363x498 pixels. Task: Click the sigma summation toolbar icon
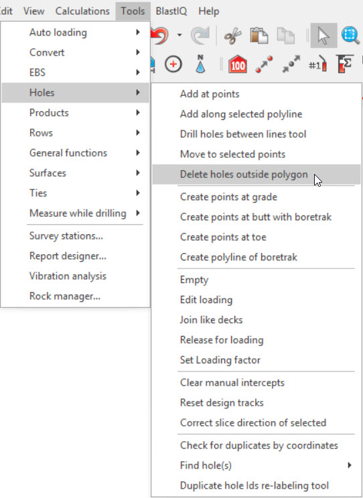coord(344,64)
